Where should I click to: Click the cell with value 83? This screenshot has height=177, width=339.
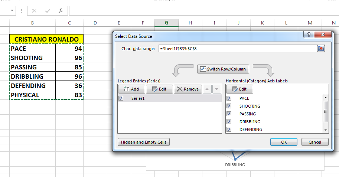69,95
